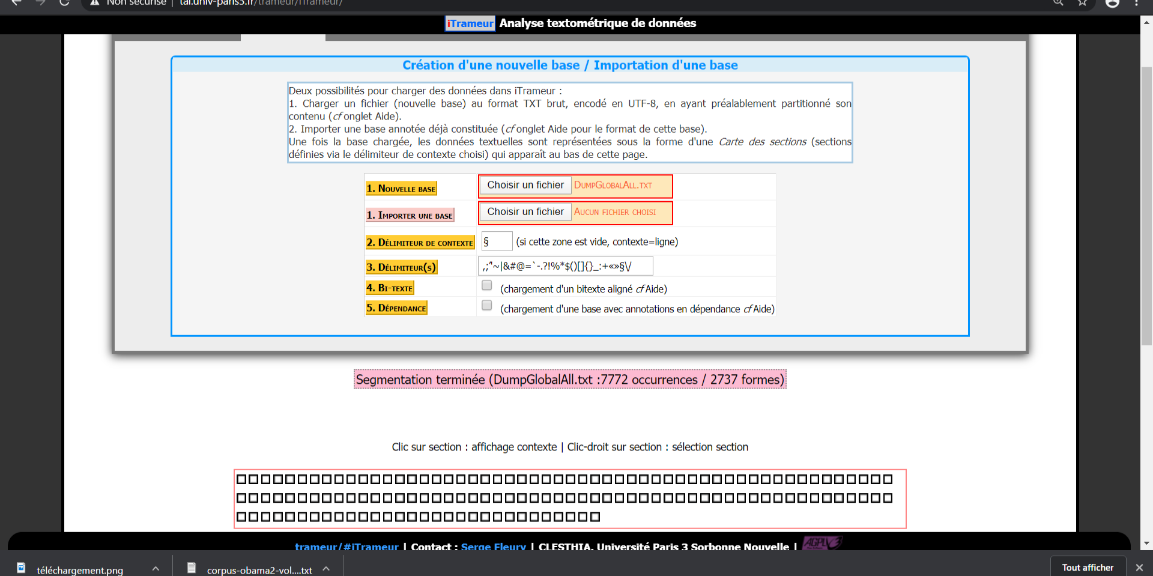
Task: Choose a file for Nouvelle base
Action: pyautogui.click(x=525, y=185)
